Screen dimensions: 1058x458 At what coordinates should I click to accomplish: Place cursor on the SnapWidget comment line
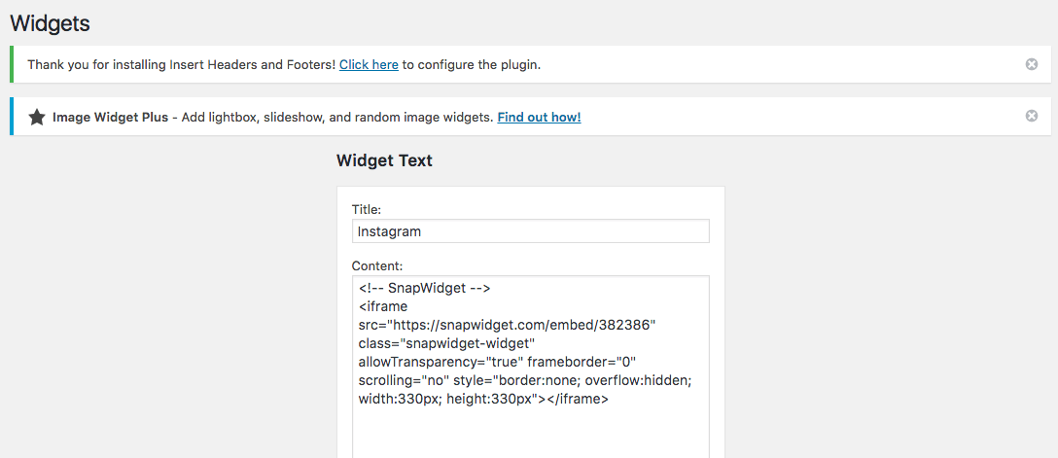point(424,288)
